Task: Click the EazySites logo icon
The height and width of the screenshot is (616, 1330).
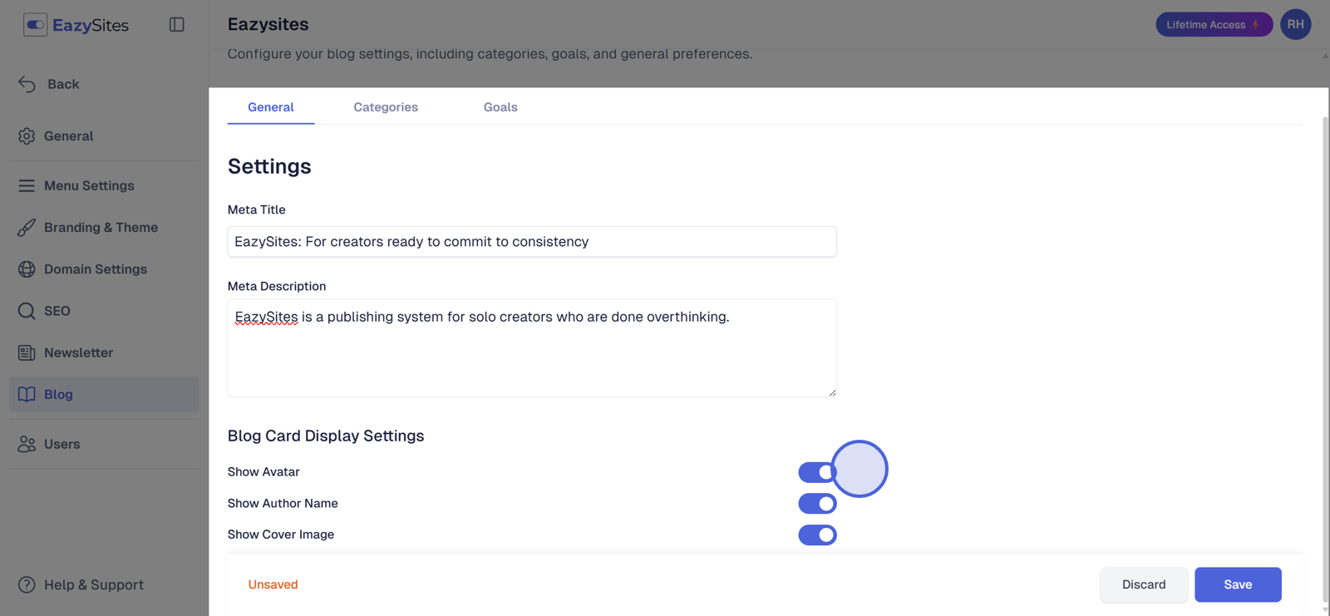Action: 35,25
